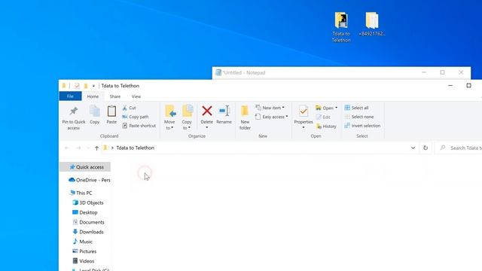The image size is (482, 271).
Task: Expand address bar history dropdown
Action: (x=413, y=148)
